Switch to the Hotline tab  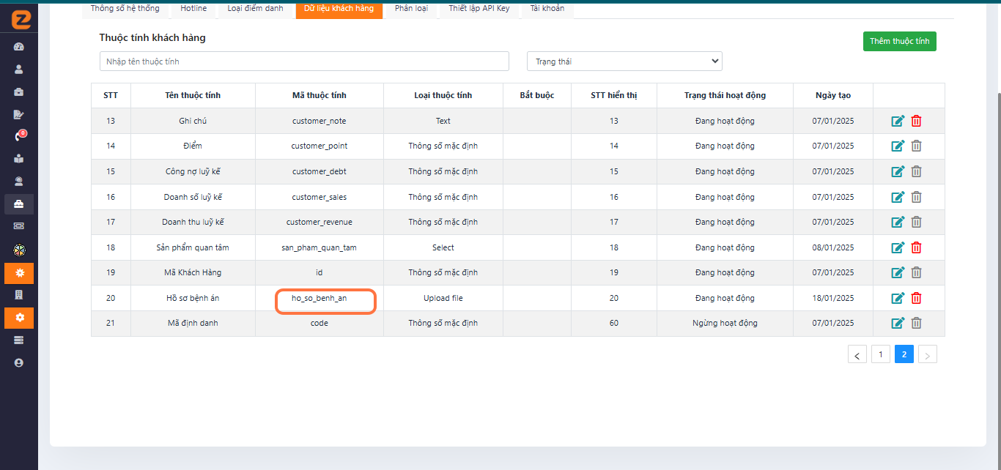point(193,9)
